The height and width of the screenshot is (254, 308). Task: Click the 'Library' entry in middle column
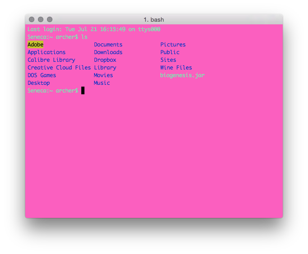pos(105,68)
